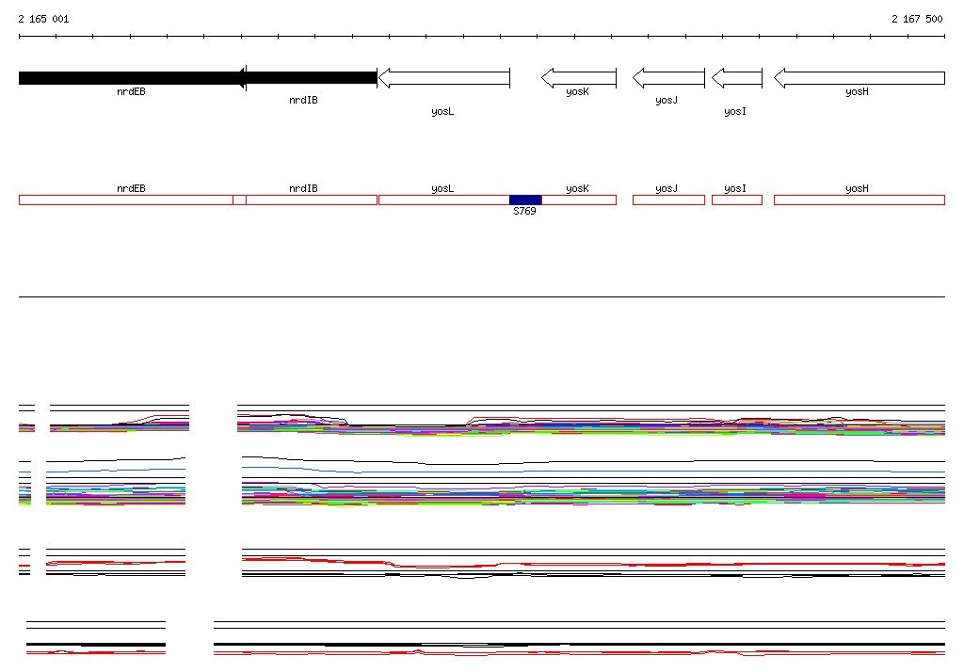Click nrdIB label under black arrow
This screenshot has width=964, height=672.
[x=303, y=100]
